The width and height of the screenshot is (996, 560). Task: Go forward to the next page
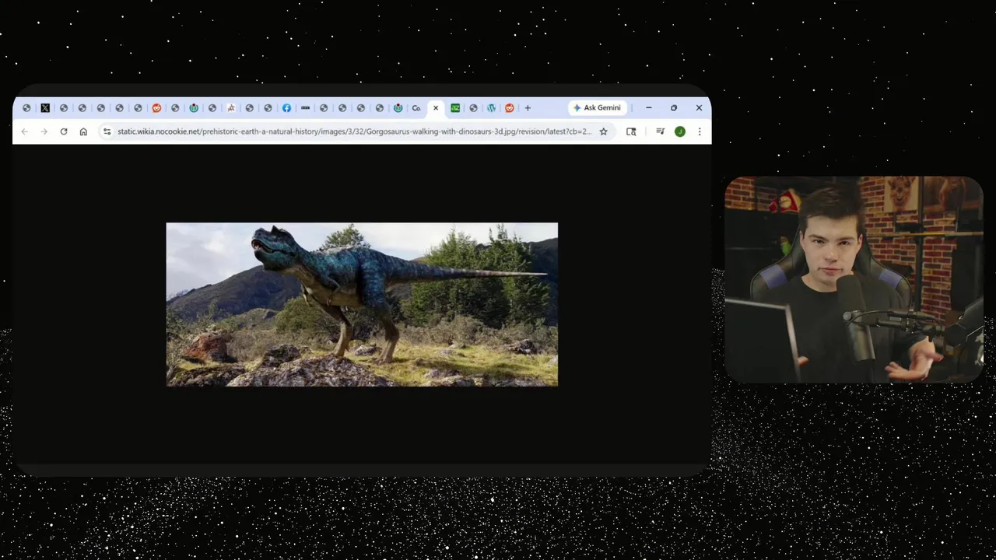pos(44,131)
